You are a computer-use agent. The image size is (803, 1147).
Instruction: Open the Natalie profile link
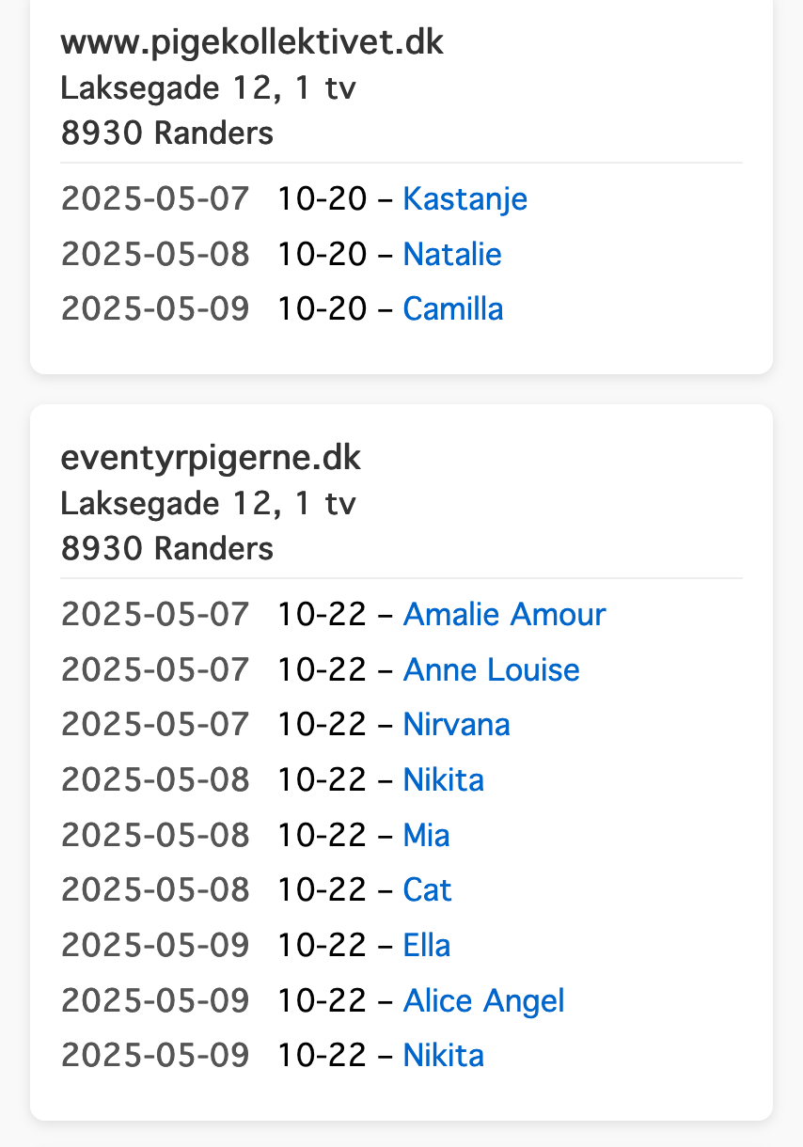452,255
